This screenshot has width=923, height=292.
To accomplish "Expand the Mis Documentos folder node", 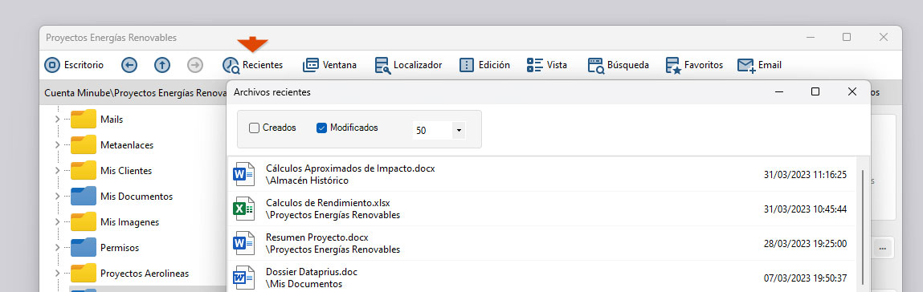I will (57, 197).
